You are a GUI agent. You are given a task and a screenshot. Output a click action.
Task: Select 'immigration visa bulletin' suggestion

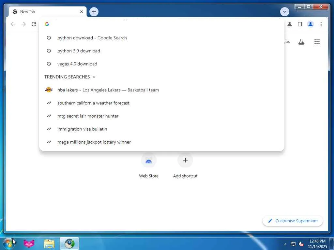click(x=162, y=129)
